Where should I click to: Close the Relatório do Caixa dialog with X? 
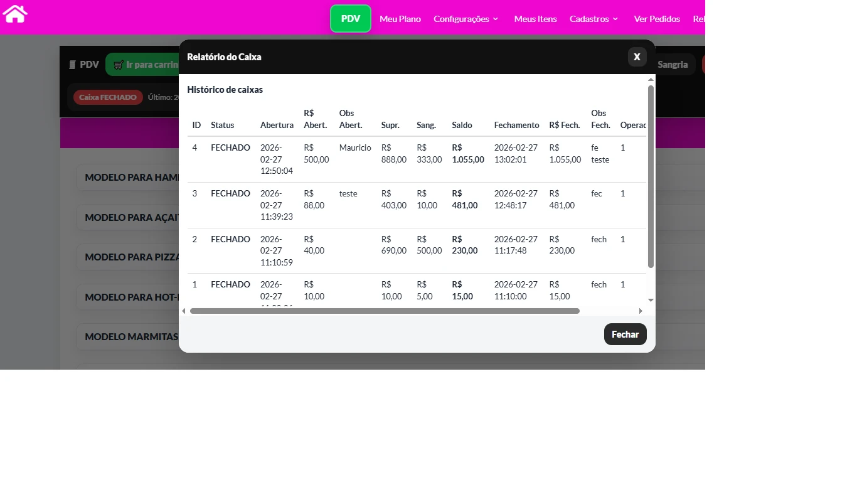637,56
